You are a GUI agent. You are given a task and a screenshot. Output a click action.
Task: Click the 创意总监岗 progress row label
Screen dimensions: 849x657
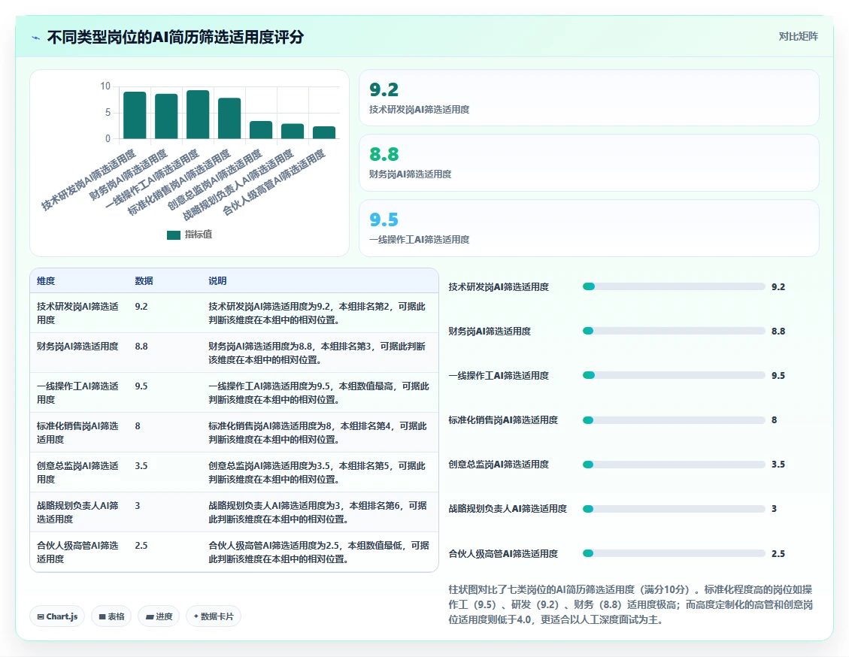click(499, 465)
